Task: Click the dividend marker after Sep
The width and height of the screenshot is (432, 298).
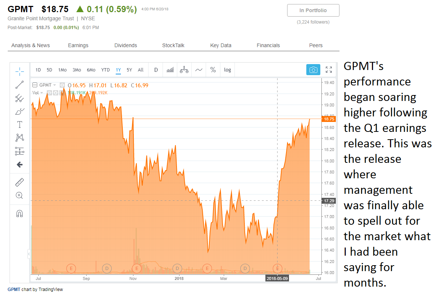Action: point(107,268)
